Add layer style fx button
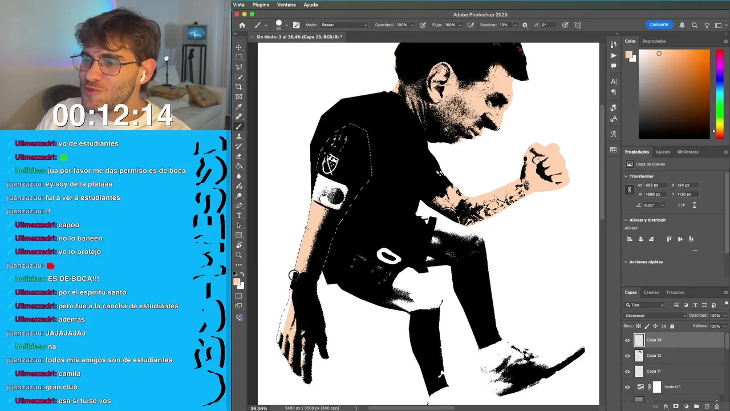 point(666,406)
